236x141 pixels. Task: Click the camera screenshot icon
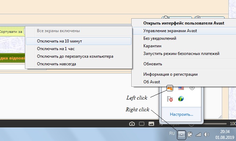[x=132, y=124]
